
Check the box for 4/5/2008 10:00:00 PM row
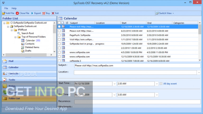(59, 52)
